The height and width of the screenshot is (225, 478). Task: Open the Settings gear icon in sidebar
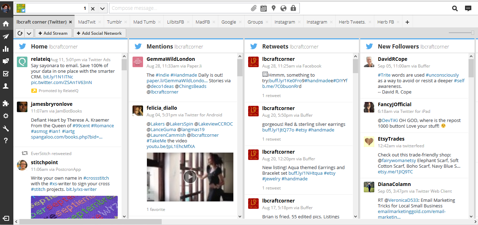coord(6,116)
